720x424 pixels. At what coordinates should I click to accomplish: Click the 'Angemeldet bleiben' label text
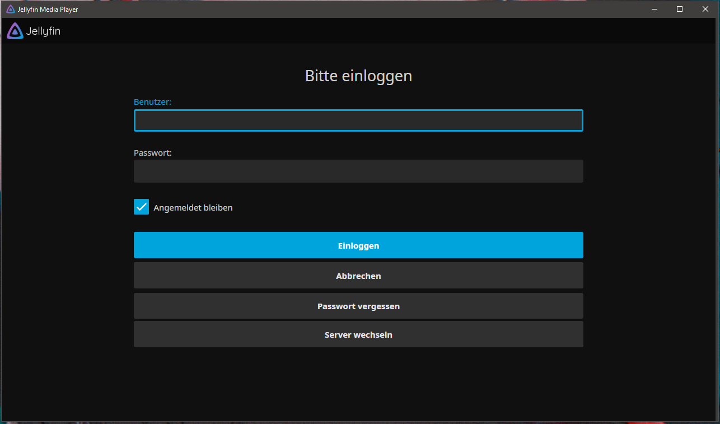coord(193,208)
